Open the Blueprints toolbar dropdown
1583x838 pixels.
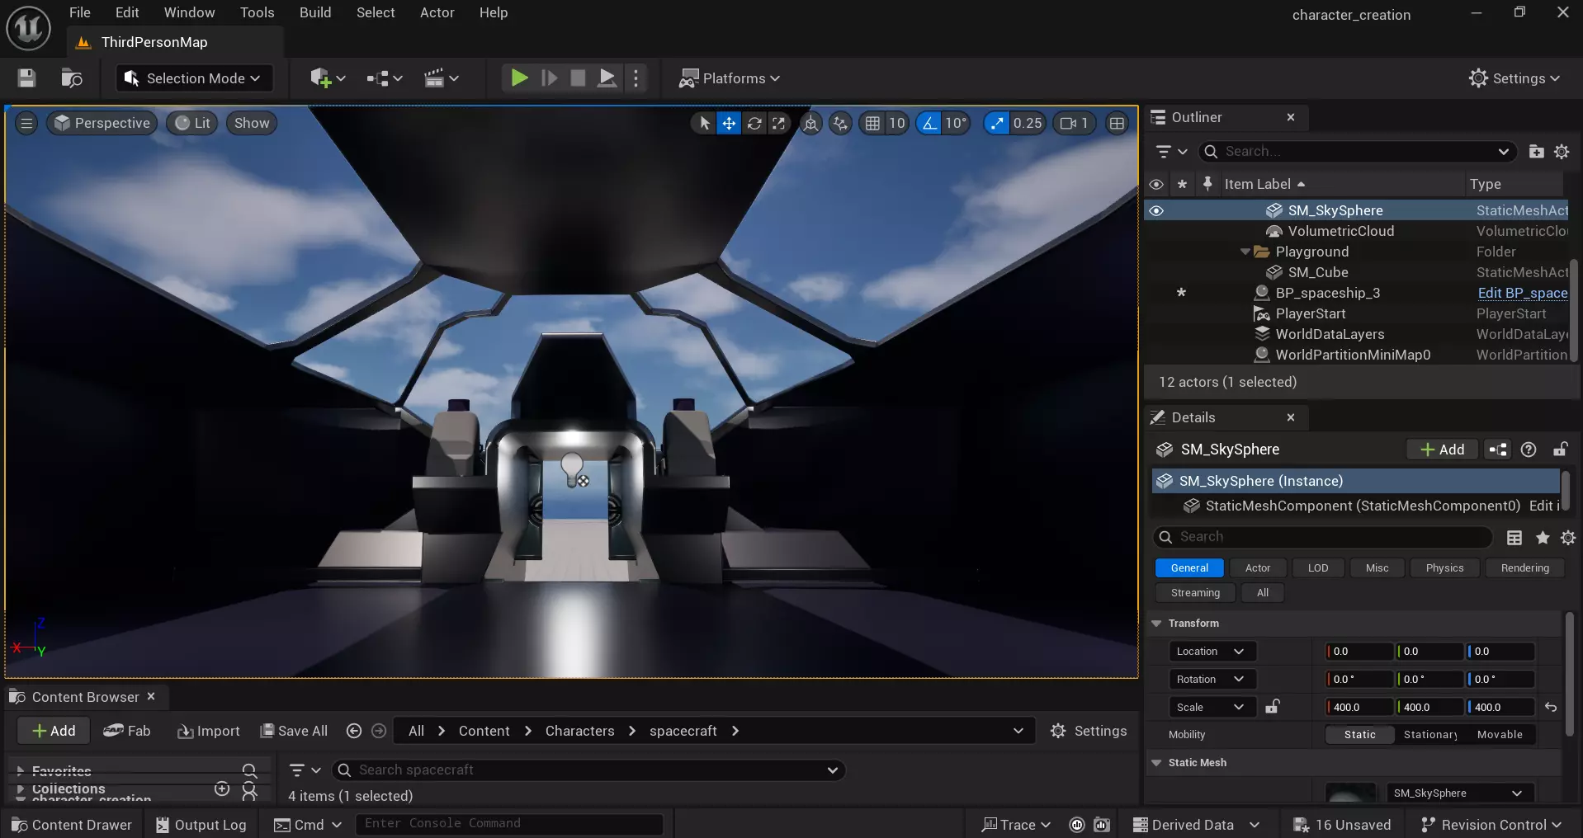point(385,78)
